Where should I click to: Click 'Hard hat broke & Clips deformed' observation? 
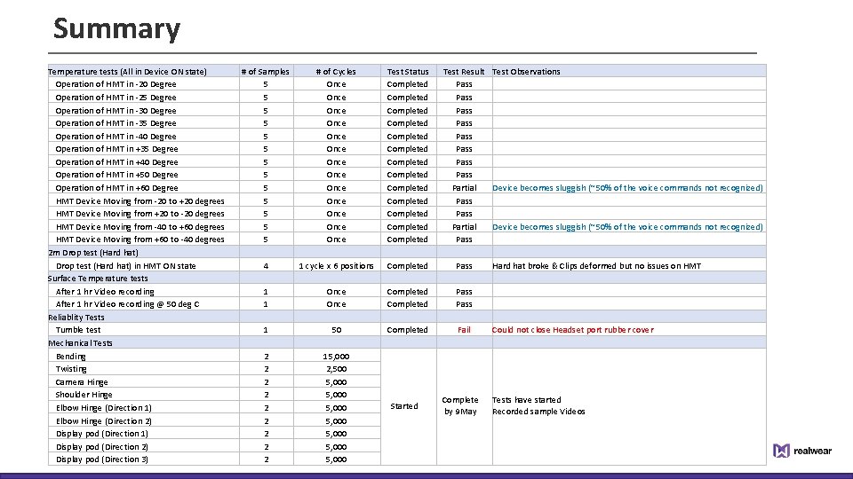(597, 265)
